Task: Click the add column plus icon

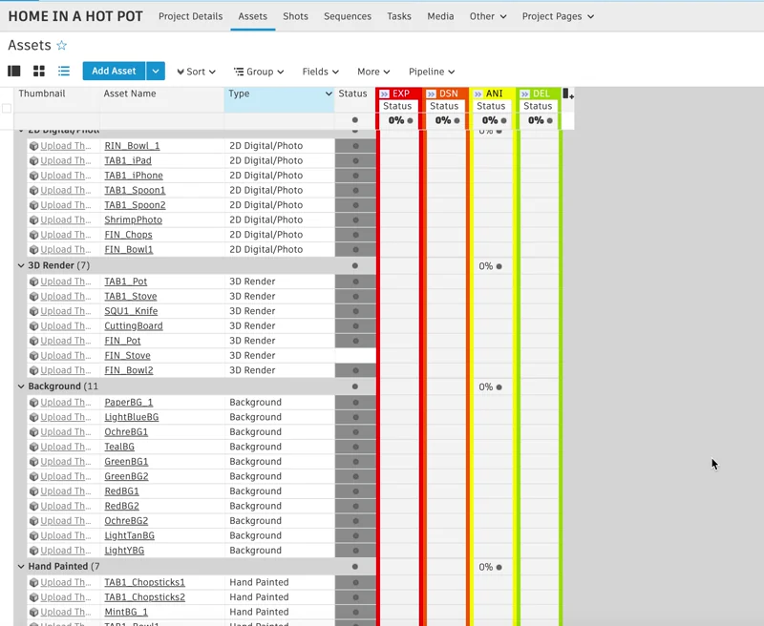Action: click(568, 94)
